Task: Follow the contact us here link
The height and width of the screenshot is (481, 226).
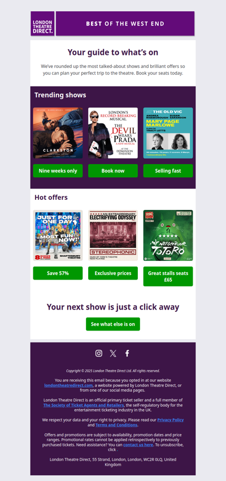Action: coord(138,444)
